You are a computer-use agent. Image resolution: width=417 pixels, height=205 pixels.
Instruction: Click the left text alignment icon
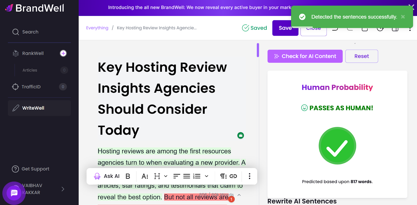[177, 176]
